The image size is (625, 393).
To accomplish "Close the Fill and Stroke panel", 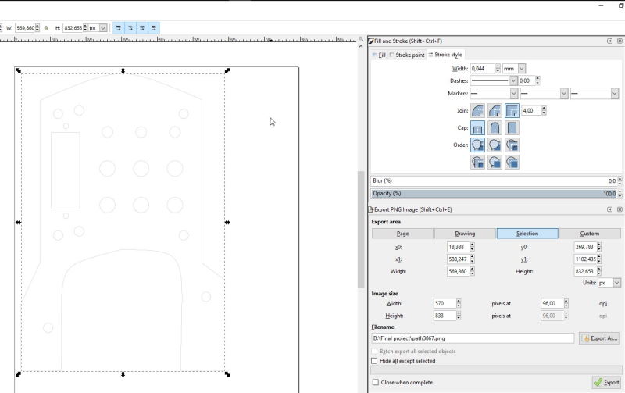I will point(620,41).
